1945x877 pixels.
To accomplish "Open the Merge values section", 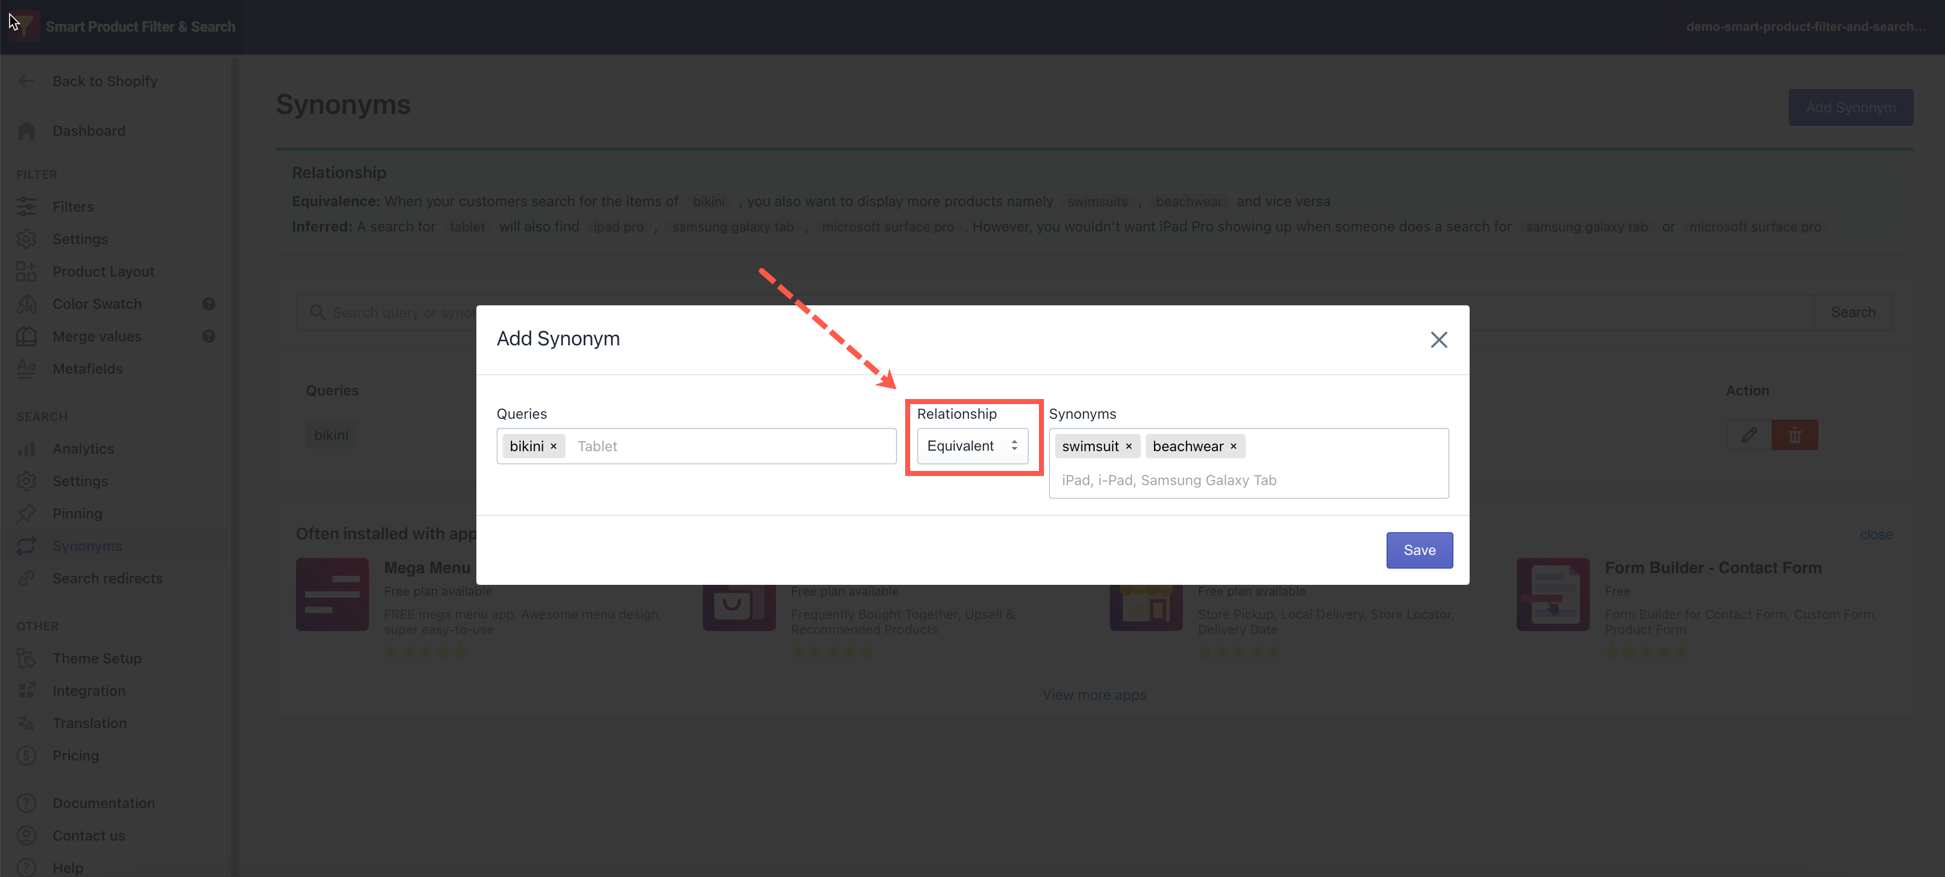I will 97,336.
